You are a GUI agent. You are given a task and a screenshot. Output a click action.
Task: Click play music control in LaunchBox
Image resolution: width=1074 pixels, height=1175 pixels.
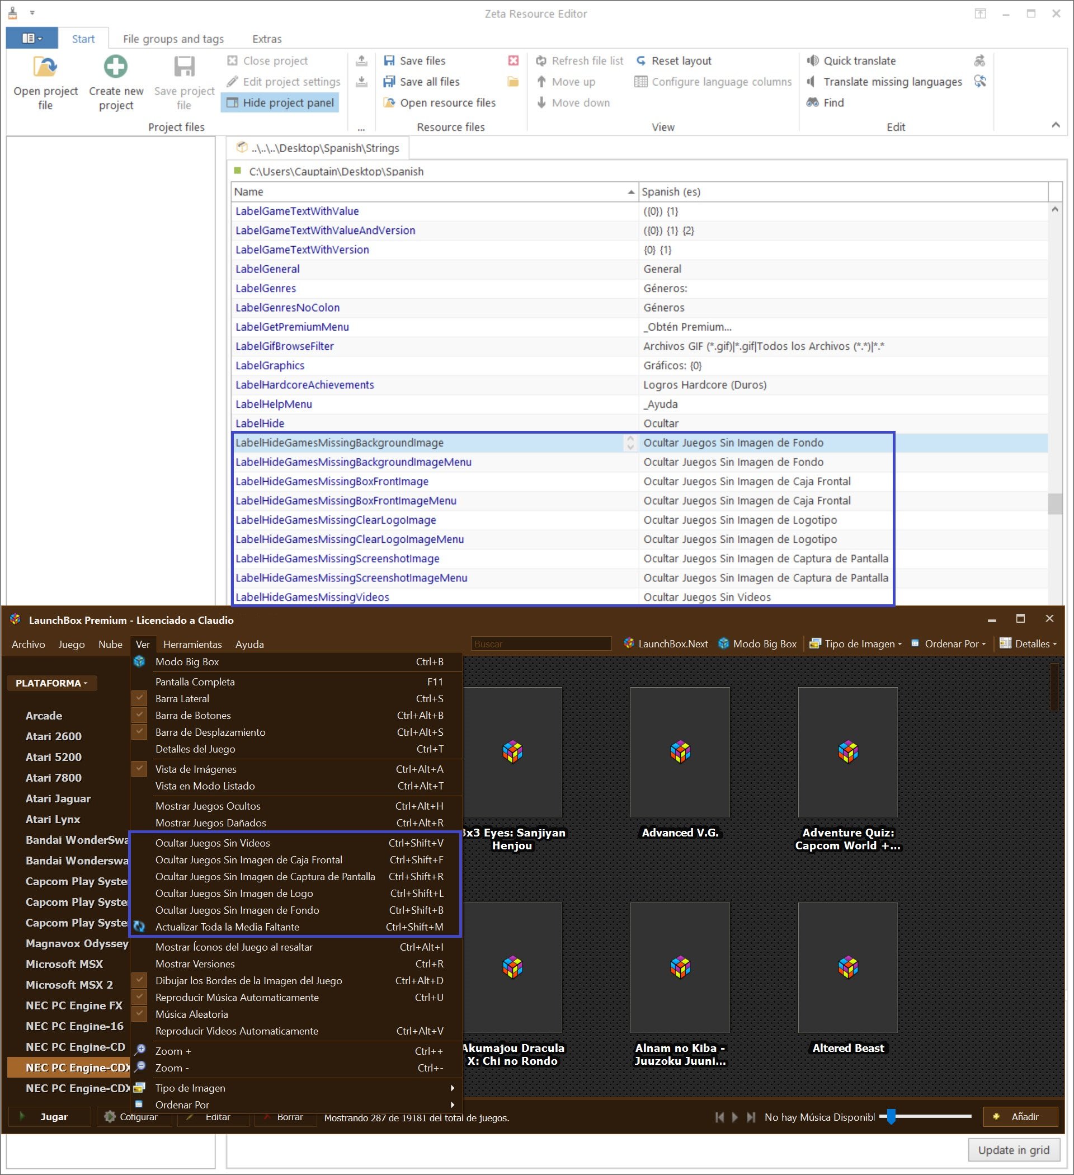point(735,1117)
